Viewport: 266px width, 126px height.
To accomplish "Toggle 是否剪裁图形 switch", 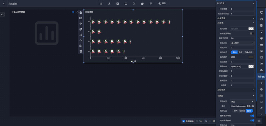I will coord(252,120).
